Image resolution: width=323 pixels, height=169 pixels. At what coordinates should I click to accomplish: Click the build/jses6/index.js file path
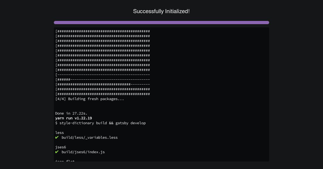coord(83,152)
